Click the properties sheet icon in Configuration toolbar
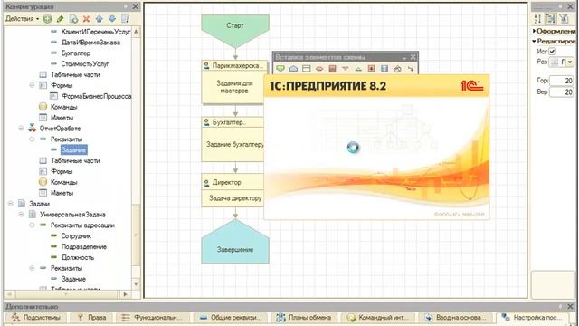This screenshot has height=326, width=579. pos(125,18)
